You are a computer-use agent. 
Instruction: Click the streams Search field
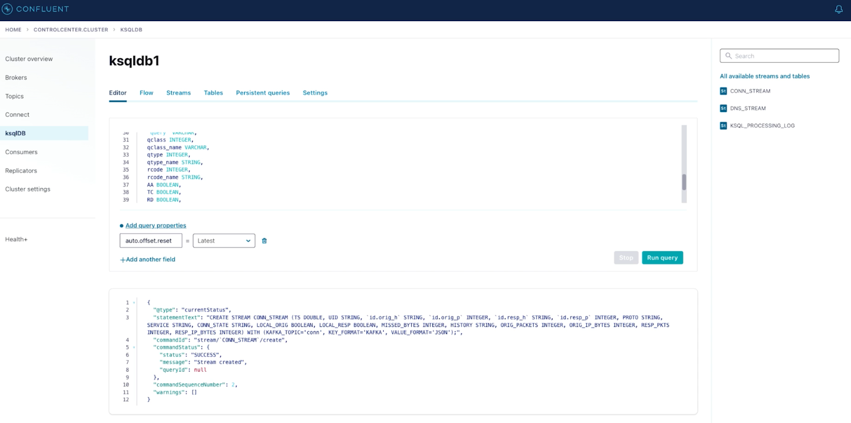pyautogui.click(x=779, y=55)
